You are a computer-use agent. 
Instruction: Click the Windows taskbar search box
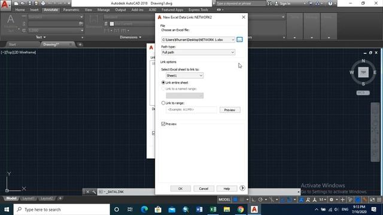pyautogui.click(x=62, y=210)
